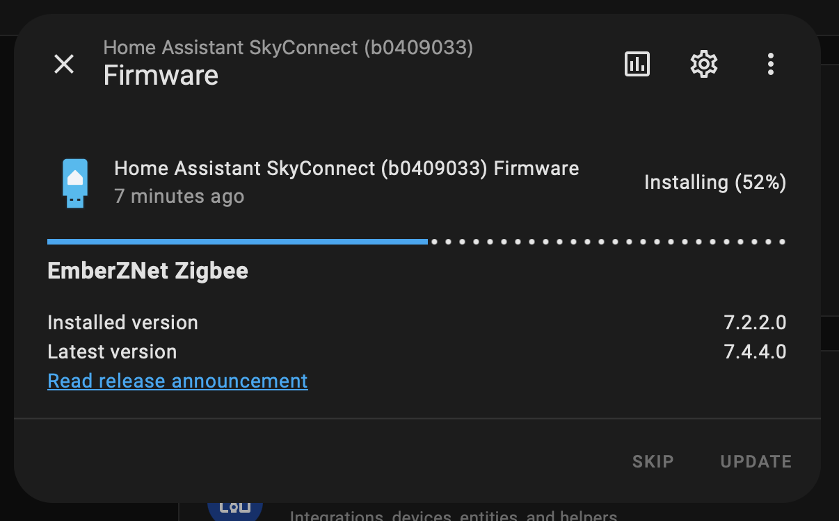Click the Firmware dialog title
Viewport: 839px width, 521px height.
point(161,75)
